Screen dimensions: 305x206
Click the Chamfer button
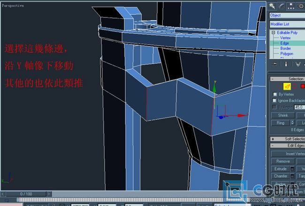coord(281,176)
